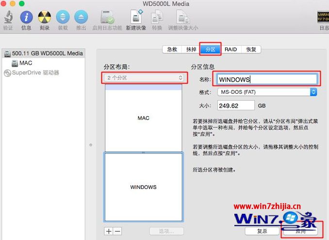The image size is (329, 240).
Task: Click Resize Image (调整映像大小) icon
Action: (183, 17)
